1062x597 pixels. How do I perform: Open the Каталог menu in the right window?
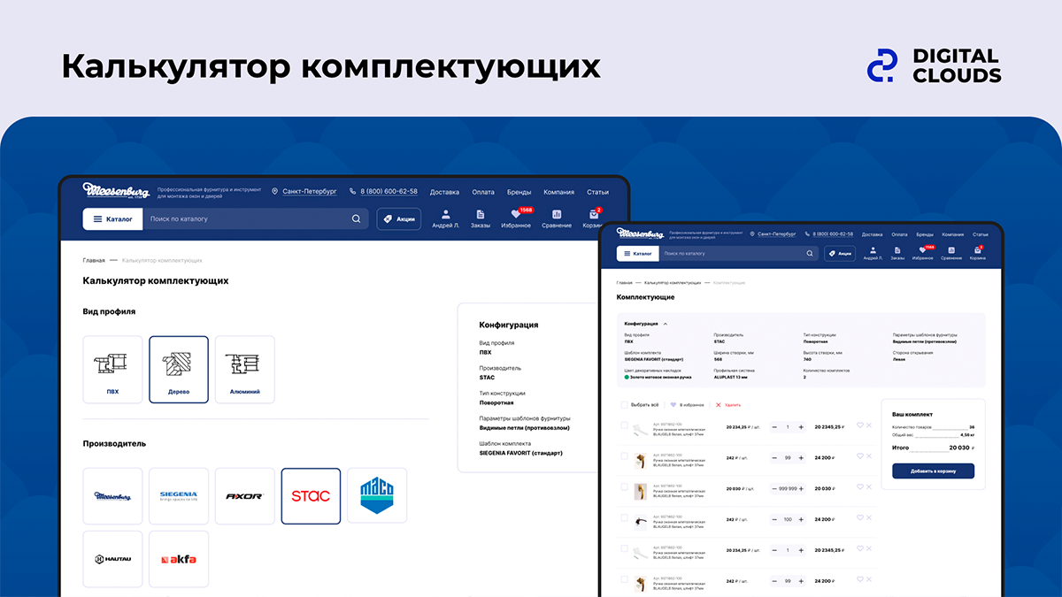tap(638, 254)
